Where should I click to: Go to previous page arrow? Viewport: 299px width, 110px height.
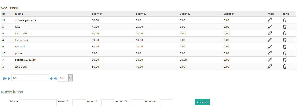pyautogui.click(x=9, y=78)
